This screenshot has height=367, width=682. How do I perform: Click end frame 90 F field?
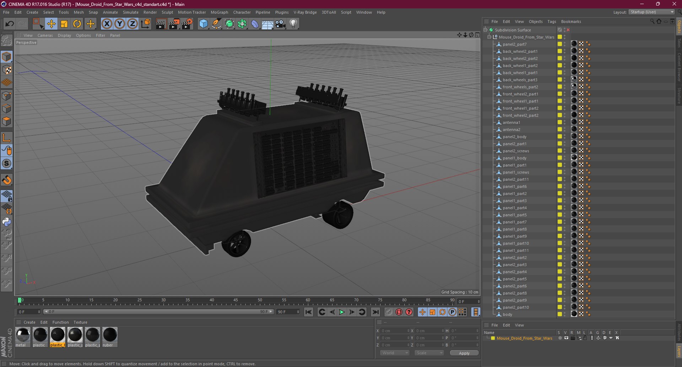tap(288, 312)
